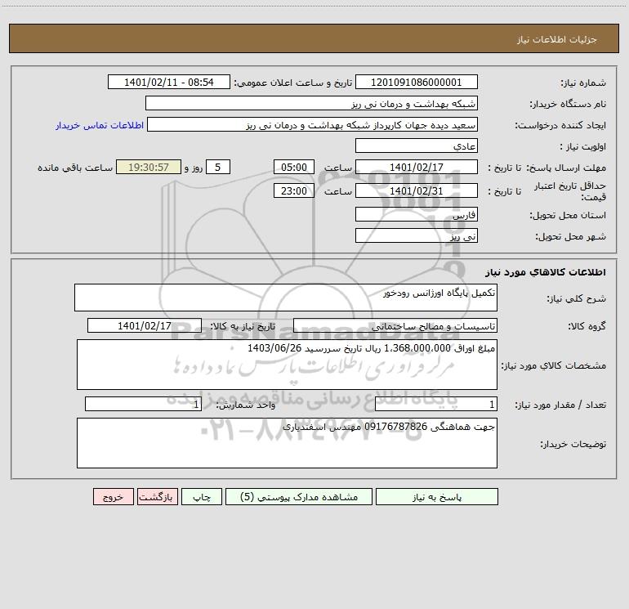Click label ایجاد کننده درخواست:
The image size is (629, 609).
[560, 126]
